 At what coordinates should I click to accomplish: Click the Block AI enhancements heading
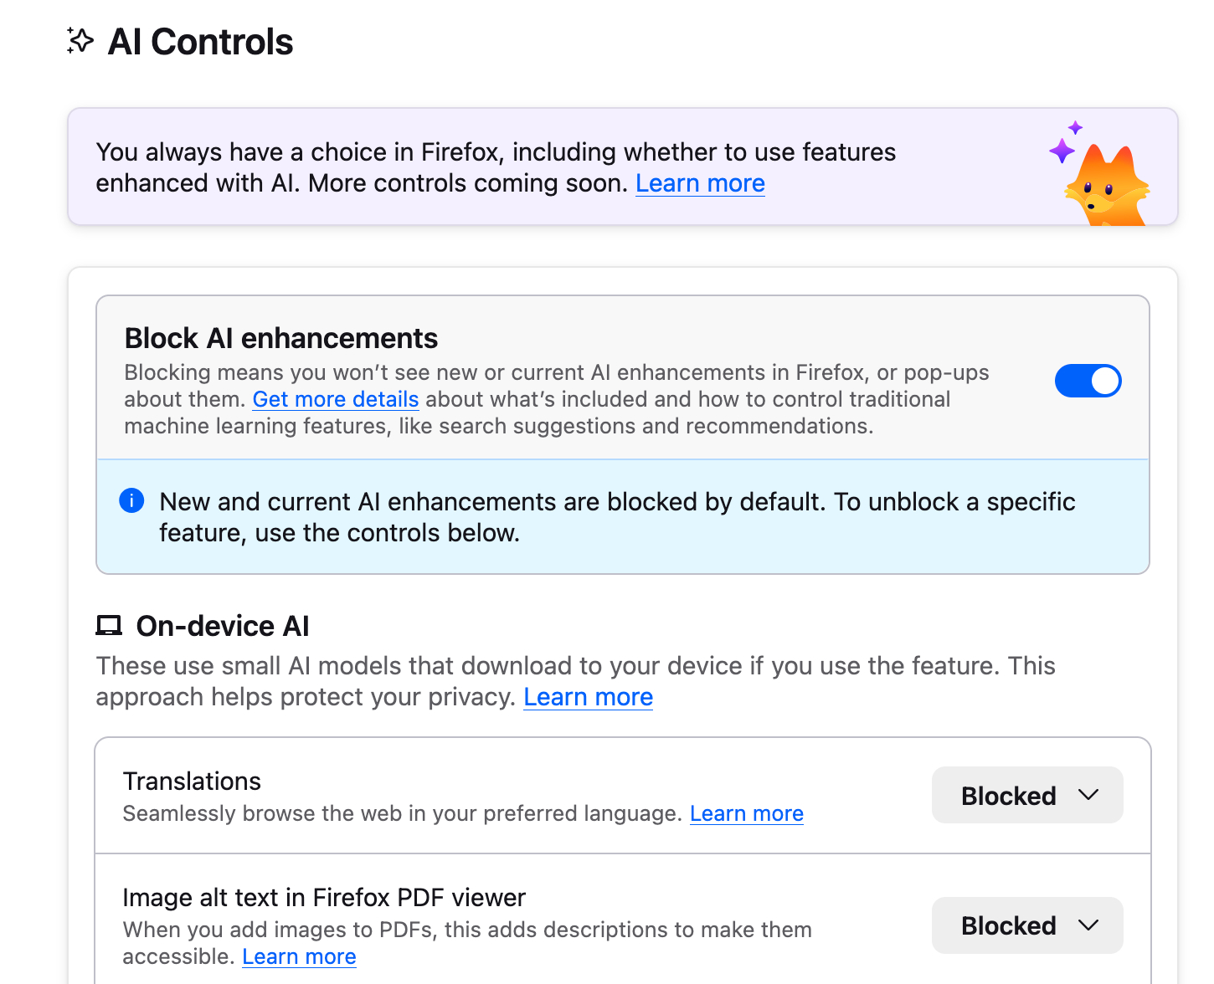pyautogui.click(x=281, y=338)
